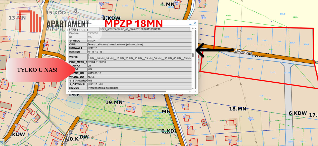Minimize the parcel information popup
Viewport: 318px width, 146px height.
pos(190,23)
